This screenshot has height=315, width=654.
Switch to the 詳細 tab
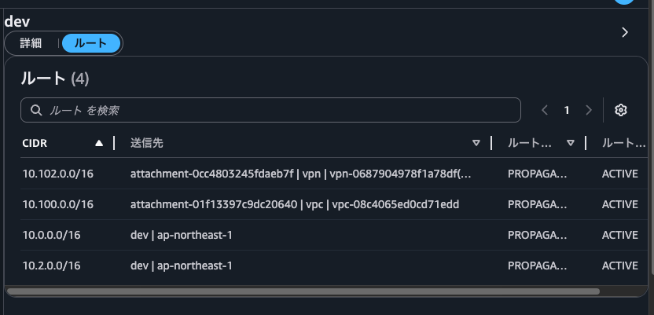pos(31,43)
